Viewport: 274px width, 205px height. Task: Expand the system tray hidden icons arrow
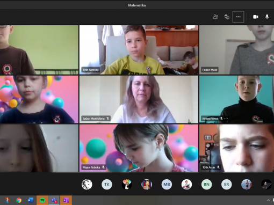tap(268, 200)
